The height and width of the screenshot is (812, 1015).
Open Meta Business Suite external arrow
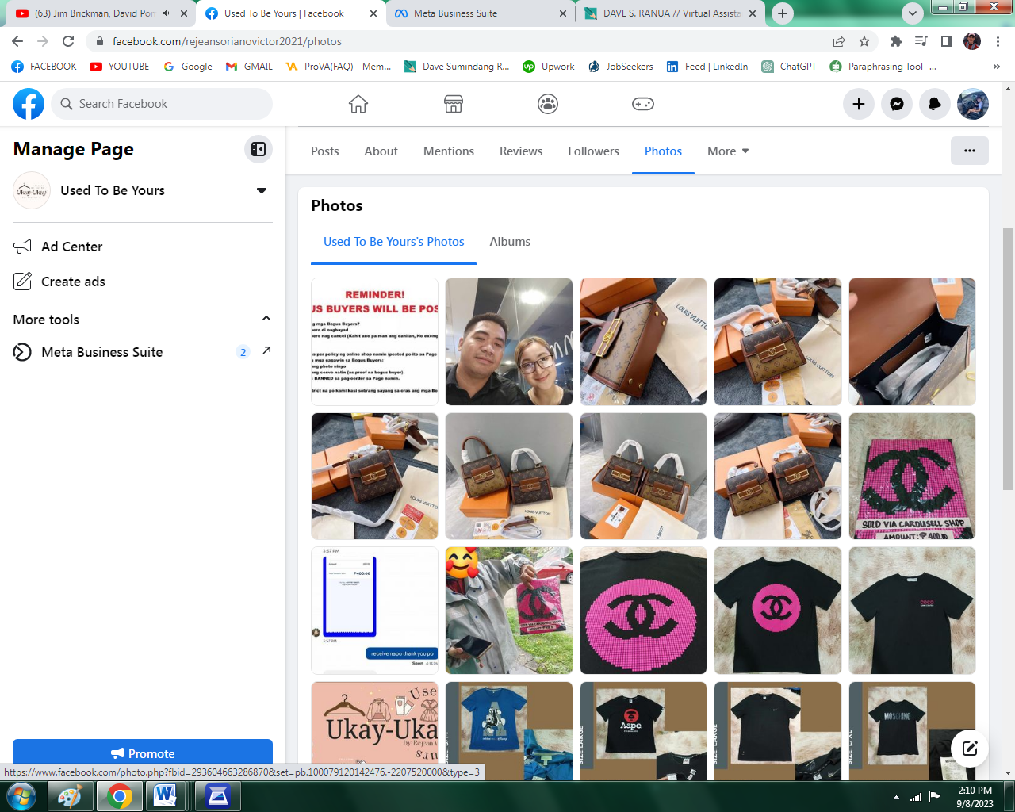coord(266,350)
